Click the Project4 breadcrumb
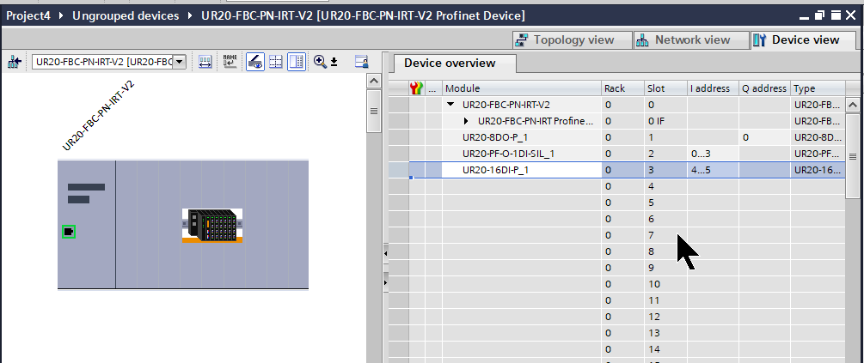Screen dimensions: 864x363 coord(28,16)
